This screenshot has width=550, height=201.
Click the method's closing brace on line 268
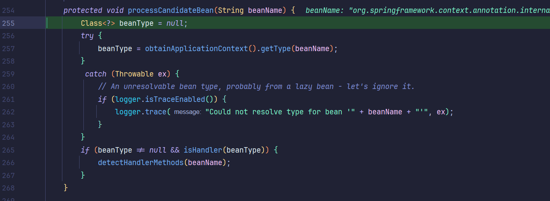pos(66,188)
